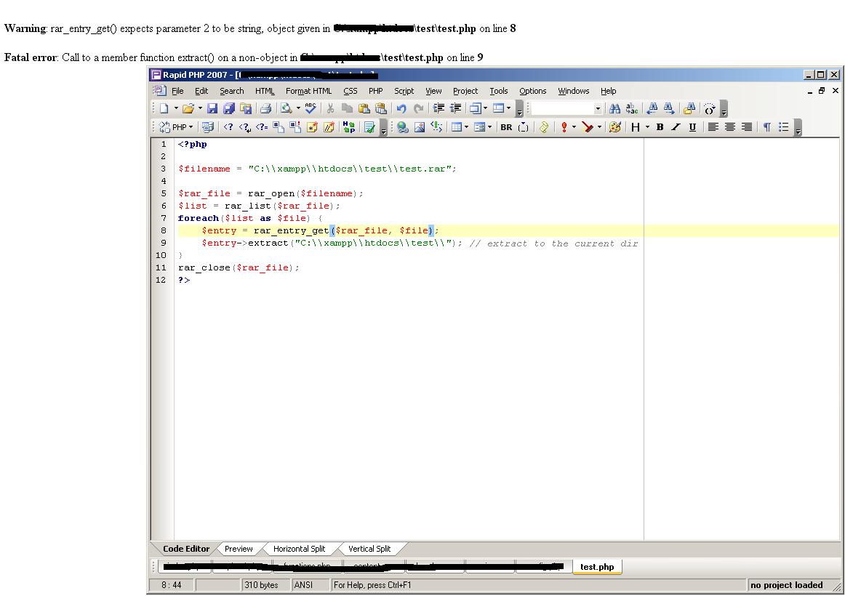Open the search text combo box dropdown
The image size is (845, 596).
point(598,109)
